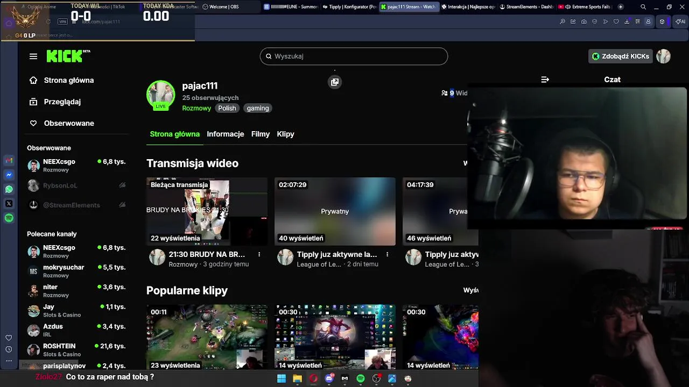Viewport: 689px width, 387px height.
Task: Switch to Tipply | Konfigurator browser tab
Action: pyautogui.click(x=350, y=7)
